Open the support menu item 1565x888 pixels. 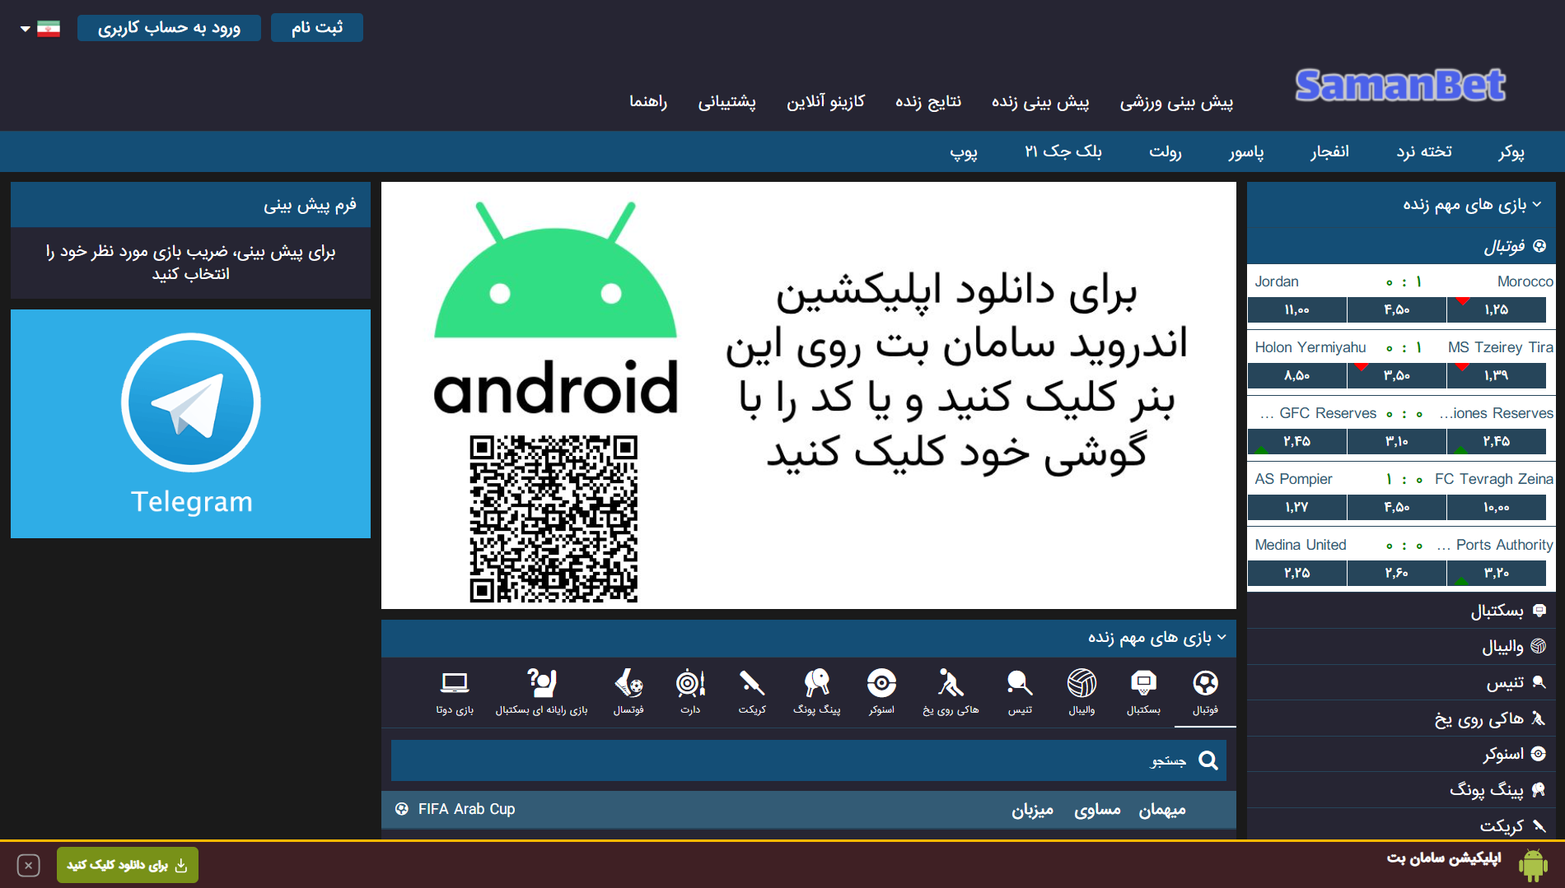click(726, 102)
